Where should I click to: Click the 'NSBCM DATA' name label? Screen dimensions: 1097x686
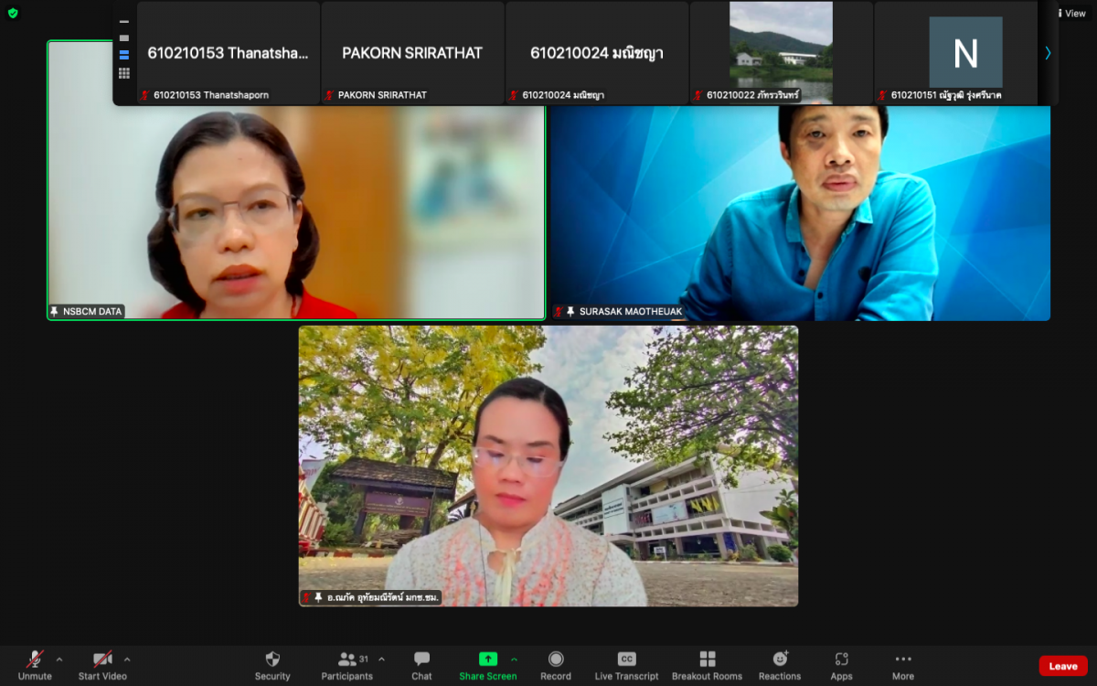click(x=92, y=312)
